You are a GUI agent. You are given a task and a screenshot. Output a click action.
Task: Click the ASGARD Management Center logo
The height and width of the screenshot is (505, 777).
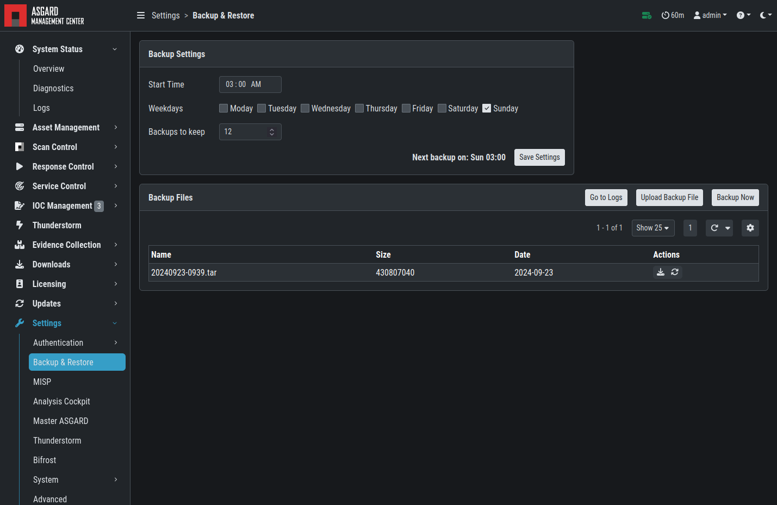tap(44, 15)
